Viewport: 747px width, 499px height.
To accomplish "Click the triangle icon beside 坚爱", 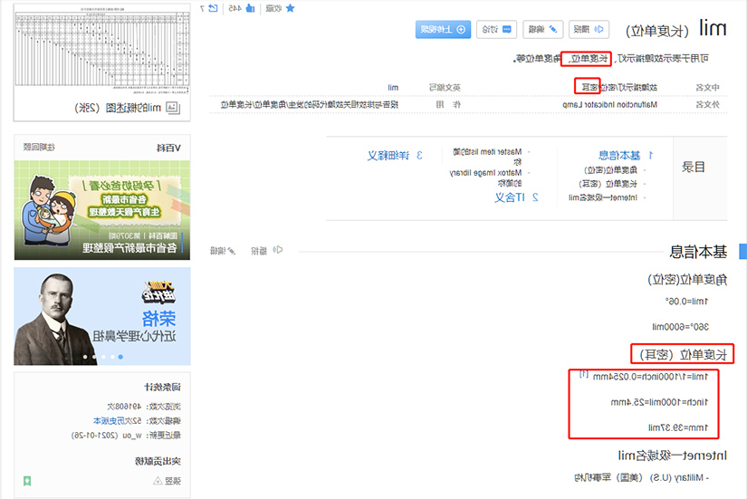I will tap(158, 481).
